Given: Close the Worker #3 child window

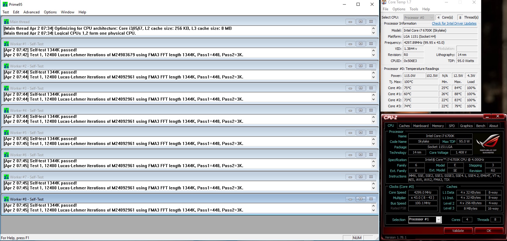Looking at the screenshot, I should pyautogui.click(x=371, y=88).
